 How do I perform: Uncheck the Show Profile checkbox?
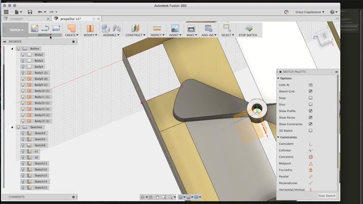point(311,111)
